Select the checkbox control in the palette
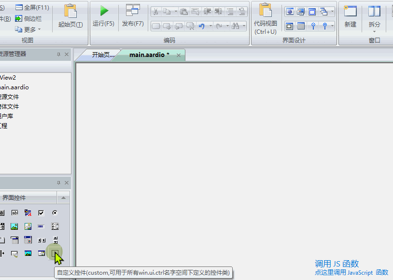This screenshot has width=393, height=280. [41, 212]
